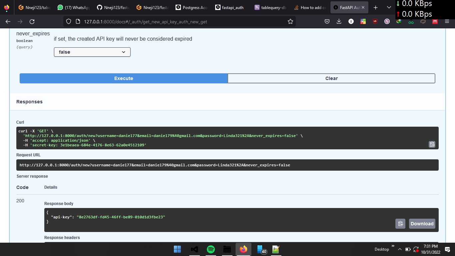
Task: Click the Clear button
Action: click(331, 78)
